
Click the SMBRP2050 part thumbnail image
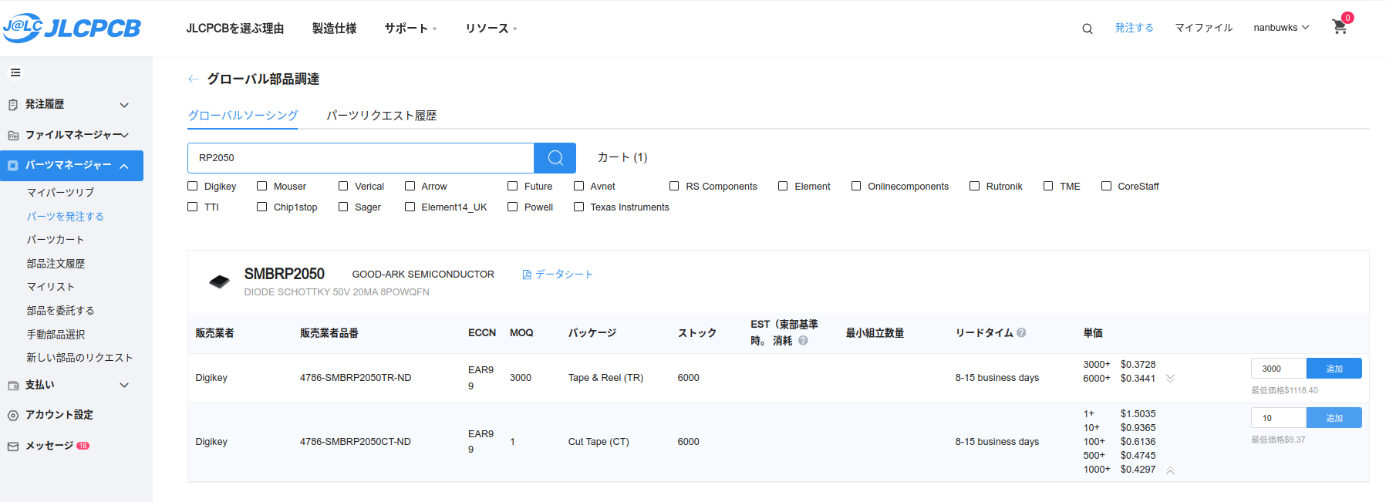point(220,281)
